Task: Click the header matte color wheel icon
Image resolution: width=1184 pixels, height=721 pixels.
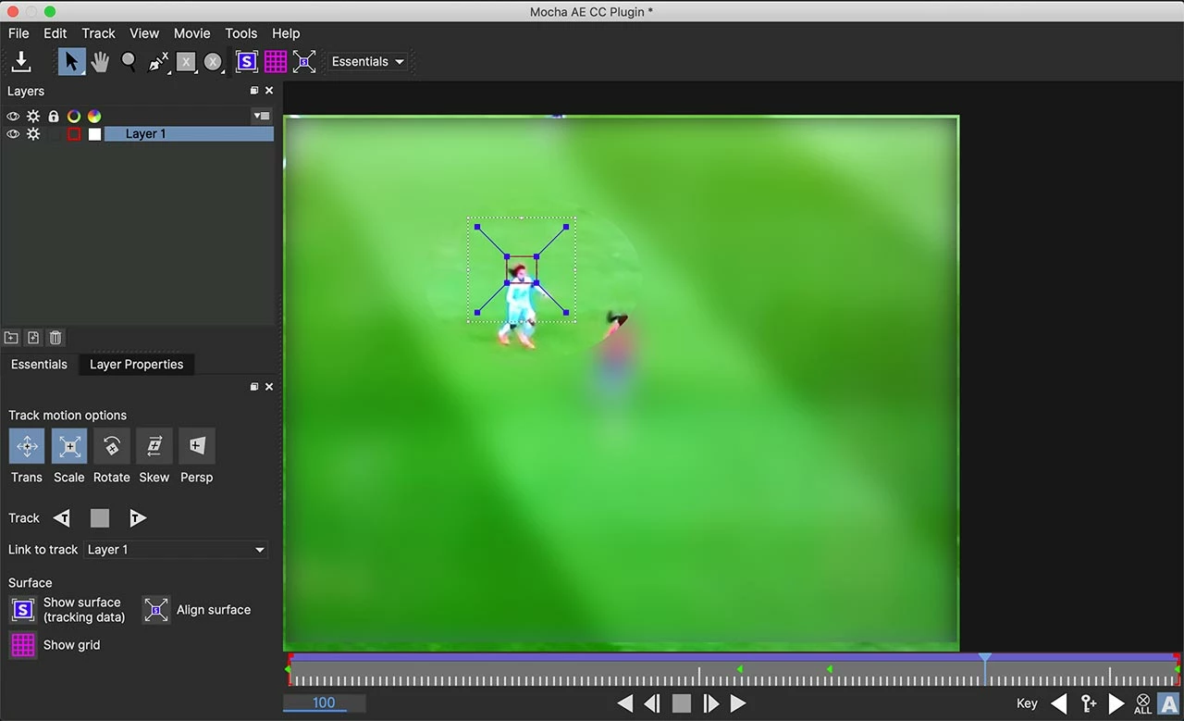Action: pyautogui.click(x=94, y=117)
